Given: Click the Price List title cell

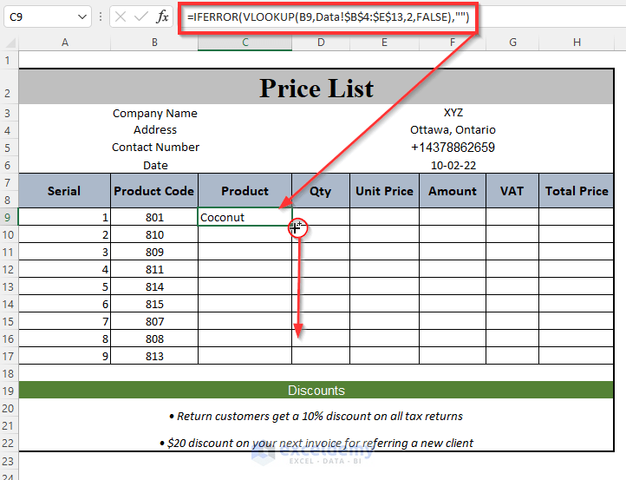Looking at the screenshot, I should pos(316,87).
